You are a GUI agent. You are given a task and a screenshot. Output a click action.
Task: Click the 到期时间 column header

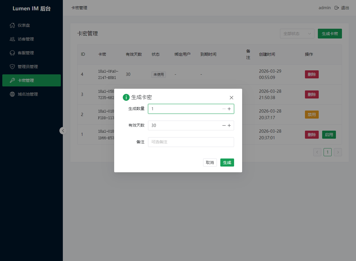tap(209, 54)
